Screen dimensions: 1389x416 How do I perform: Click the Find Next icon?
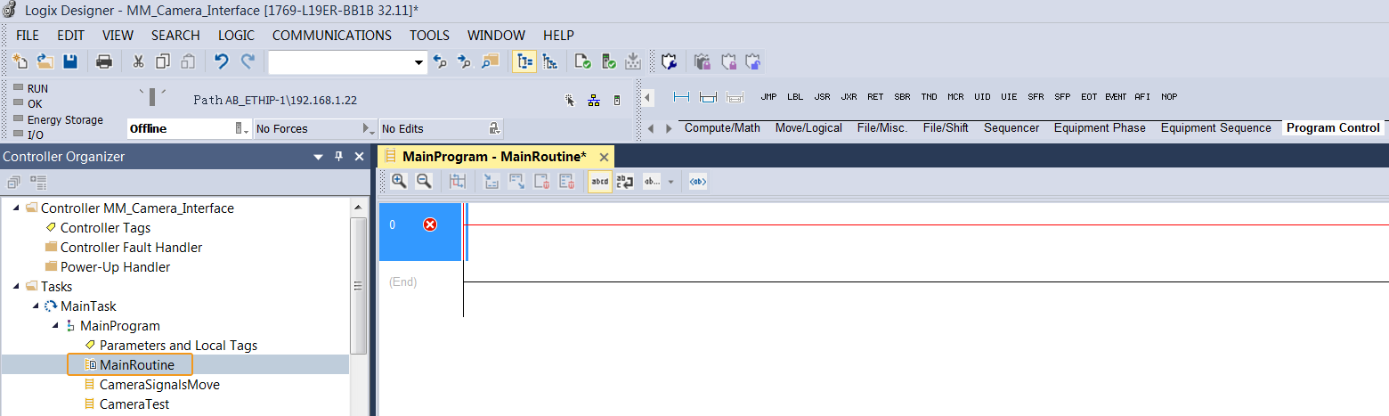tap(464, 61)
